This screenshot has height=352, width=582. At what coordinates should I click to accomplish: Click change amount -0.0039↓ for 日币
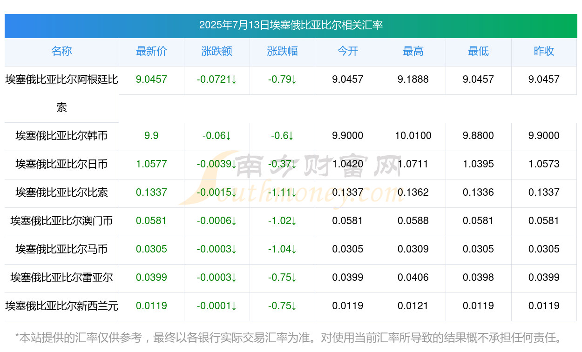(217, 164)
